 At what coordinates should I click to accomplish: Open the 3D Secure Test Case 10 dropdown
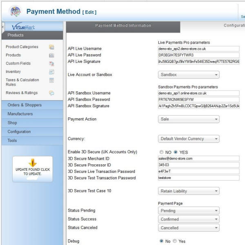pos(189,191)
